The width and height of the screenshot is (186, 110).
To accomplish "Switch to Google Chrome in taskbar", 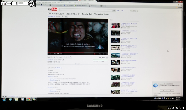I will pyautogui.click(x=28, y=100).
